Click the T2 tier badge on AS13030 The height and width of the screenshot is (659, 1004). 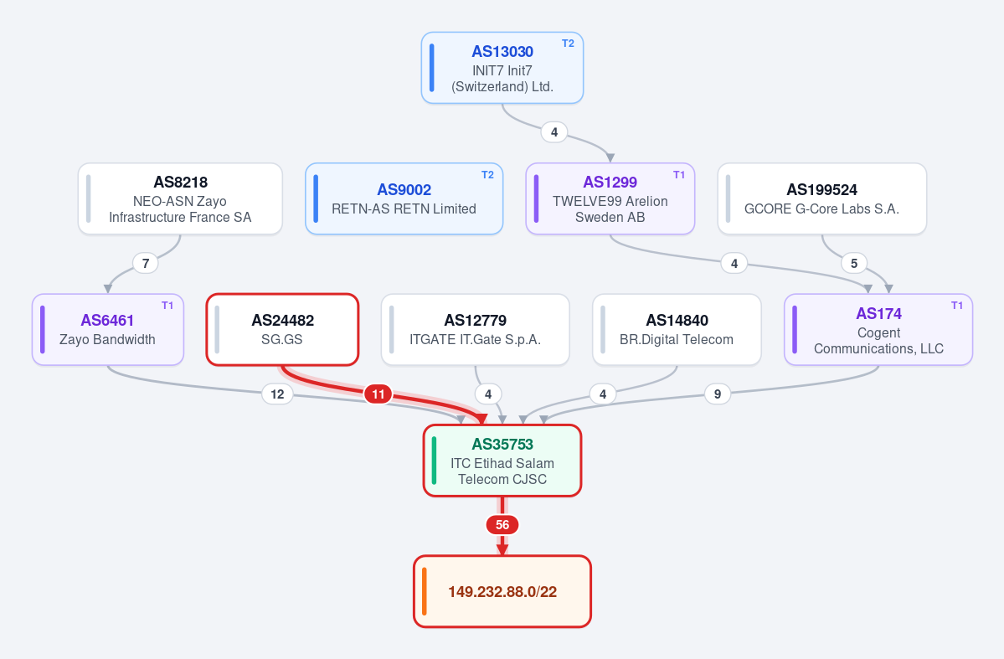568,44
